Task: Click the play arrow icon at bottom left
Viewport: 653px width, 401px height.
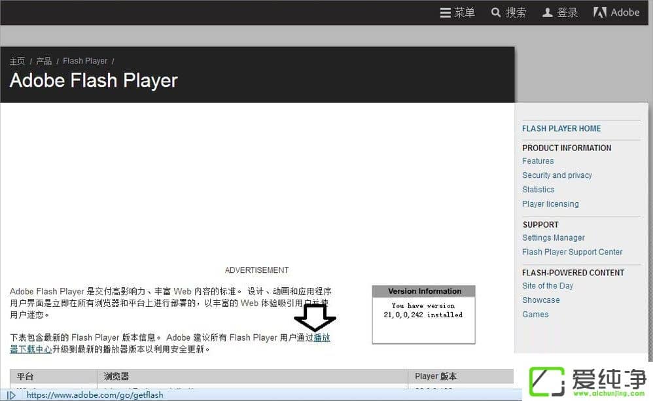Action: pos(11,395)
